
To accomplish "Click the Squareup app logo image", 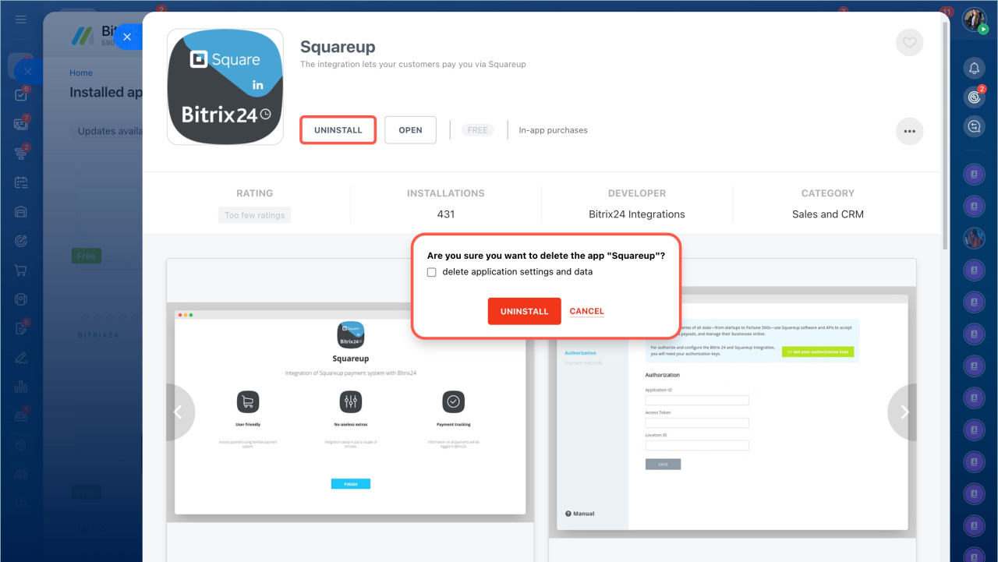I will click(x=225, y=87).
